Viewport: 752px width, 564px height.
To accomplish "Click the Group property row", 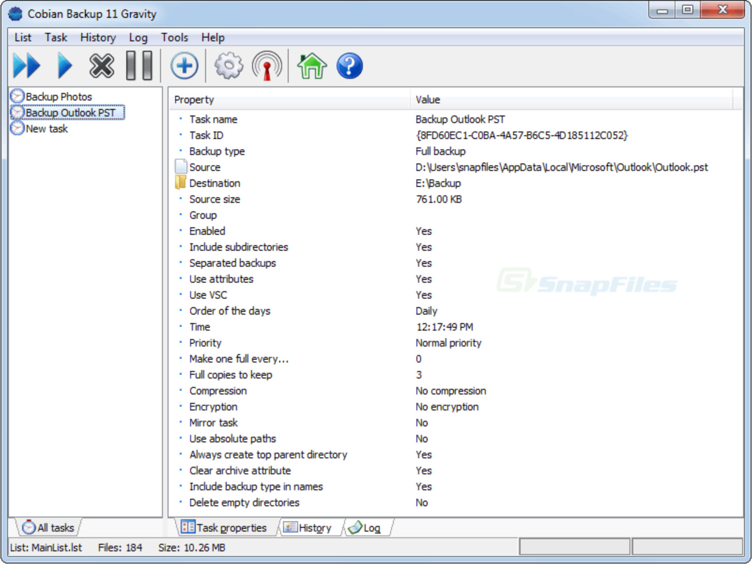I will coord(203,215).
